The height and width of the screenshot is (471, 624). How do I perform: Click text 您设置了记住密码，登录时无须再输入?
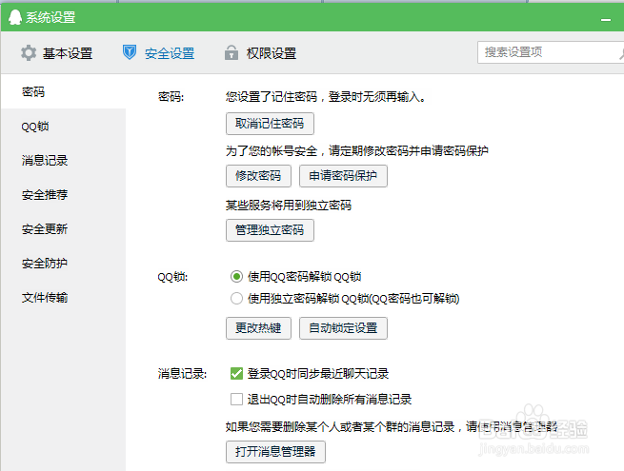click(325, 97)
